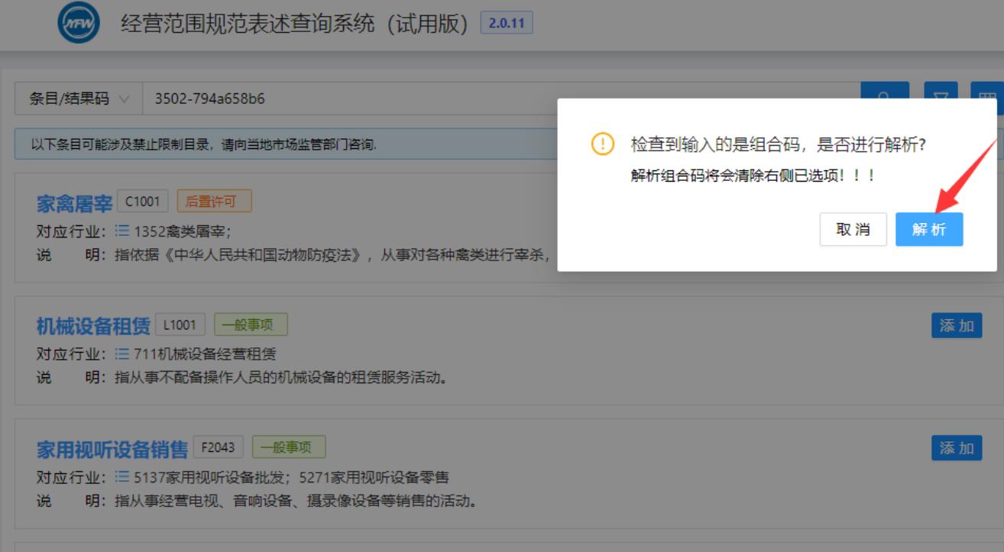Image resolution: width=1004 pixels, height=552 pixels.
Task: Click the 2.0.11 version badge
Action: point(506,23)
